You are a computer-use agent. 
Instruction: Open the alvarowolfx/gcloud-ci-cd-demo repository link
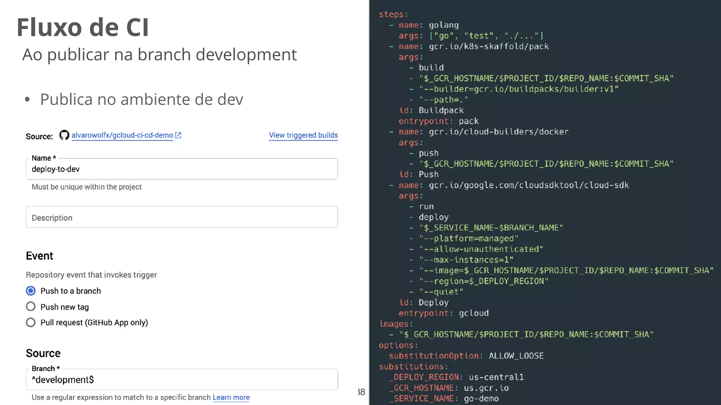tap(122, 135)
